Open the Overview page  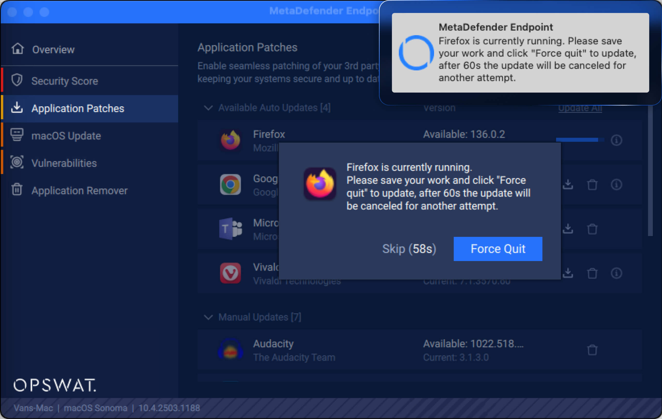53,50
